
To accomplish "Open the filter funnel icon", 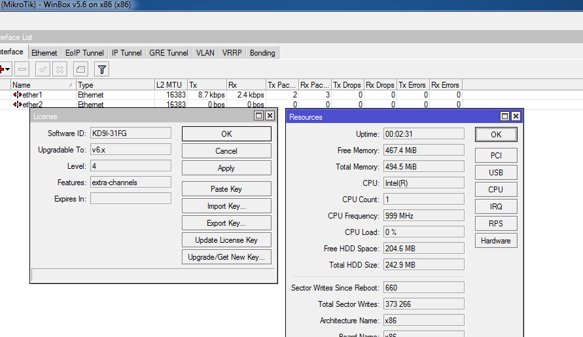I will [101, 69].
